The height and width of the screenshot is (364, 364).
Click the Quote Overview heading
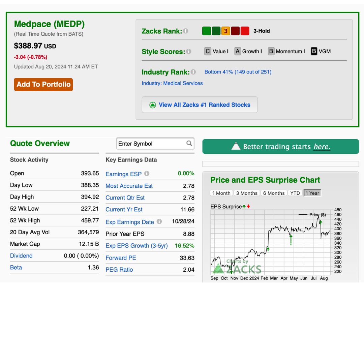(x=40, y=144)
